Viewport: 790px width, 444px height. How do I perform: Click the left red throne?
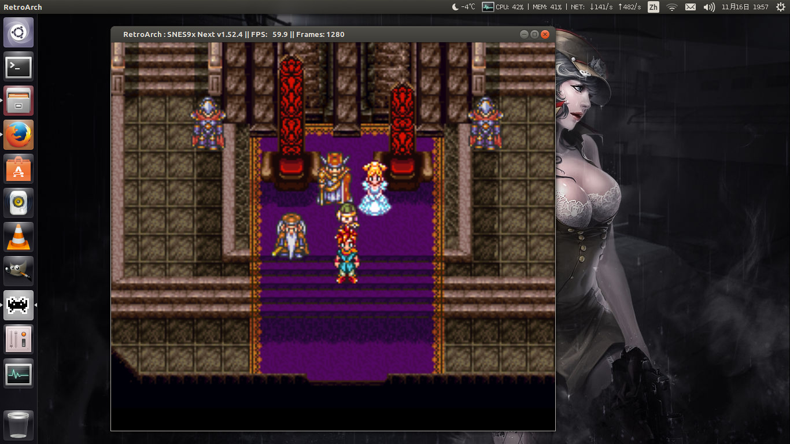(x=291, y=121)
